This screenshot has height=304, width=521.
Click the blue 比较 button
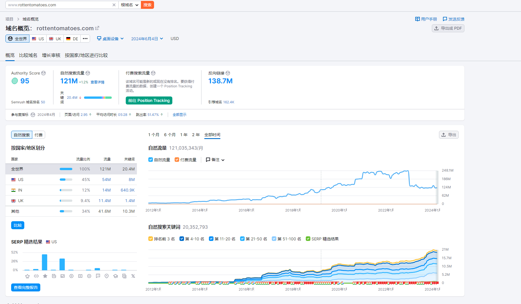pyautogui.click(x=18, y=225)
